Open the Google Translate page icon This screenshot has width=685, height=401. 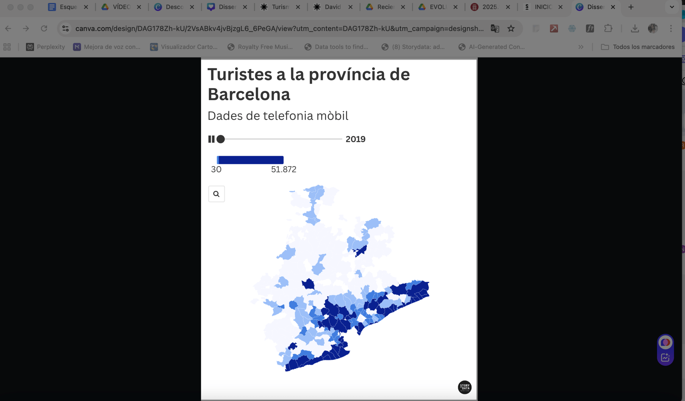495,29
